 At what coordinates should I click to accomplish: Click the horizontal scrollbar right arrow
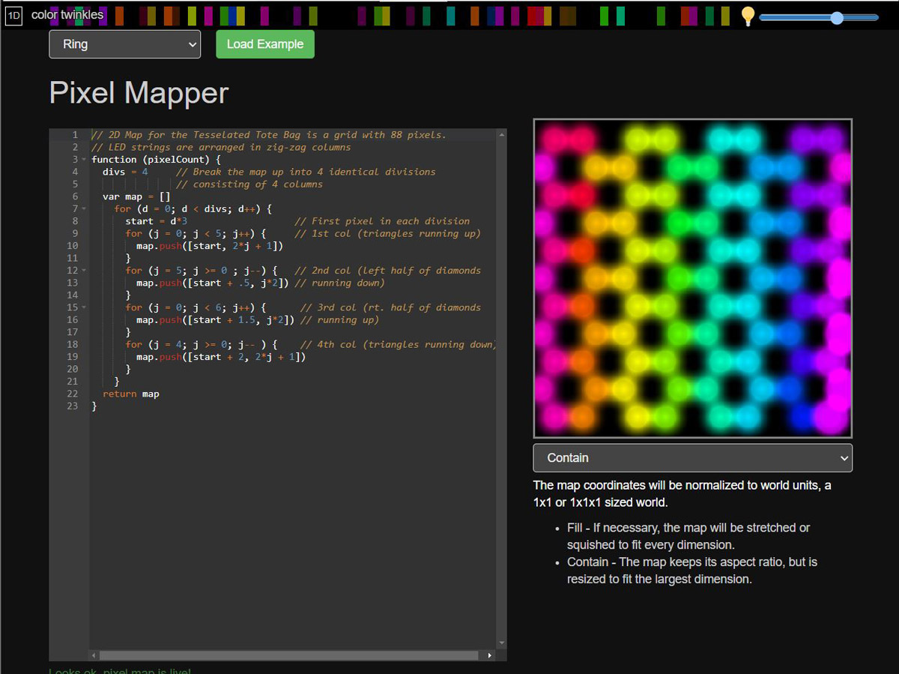click(x=490, y=655)
